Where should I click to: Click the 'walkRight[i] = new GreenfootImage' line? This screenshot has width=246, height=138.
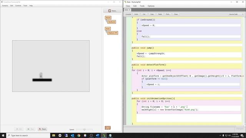tap(170, 110)
